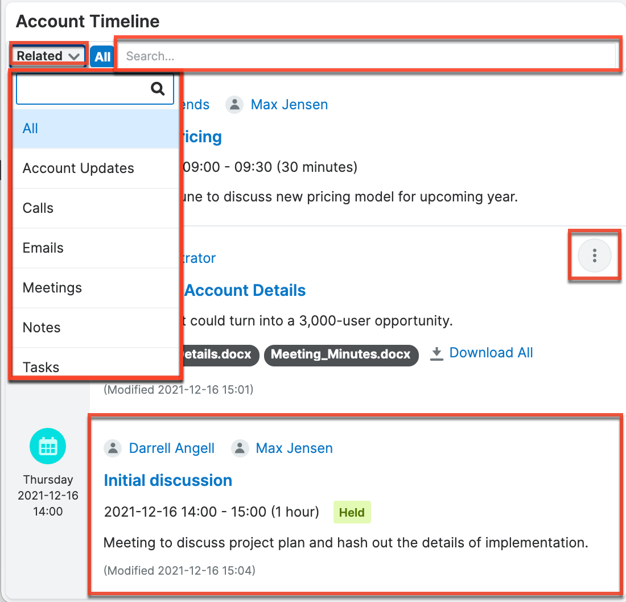
Task: Click the Download All link
Action: (491, 352)
